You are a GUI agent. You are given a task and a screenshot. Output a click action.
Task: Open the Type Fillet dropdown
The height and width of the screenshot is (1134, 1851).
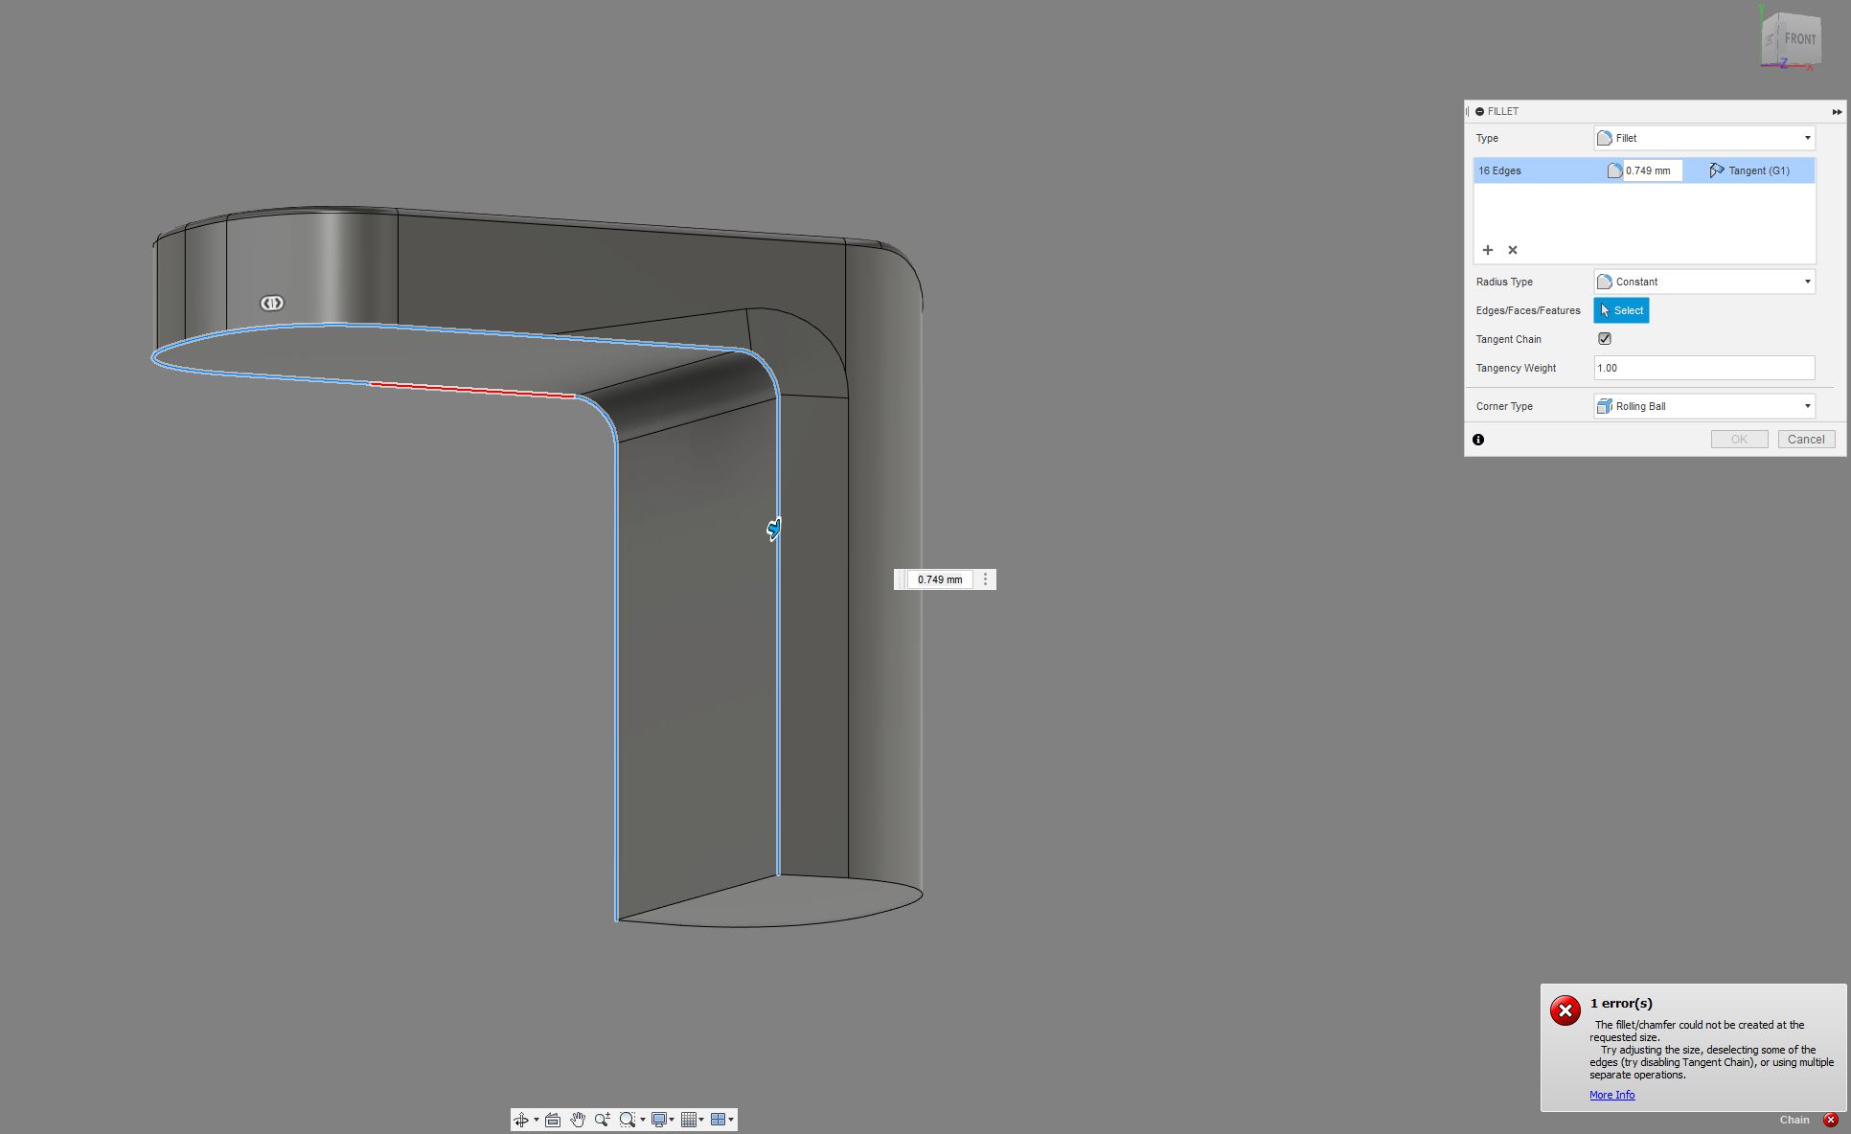[1704, 138]
